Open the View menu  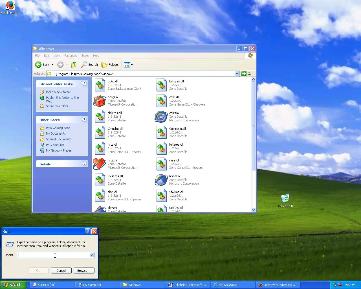(x=57, y=56)
